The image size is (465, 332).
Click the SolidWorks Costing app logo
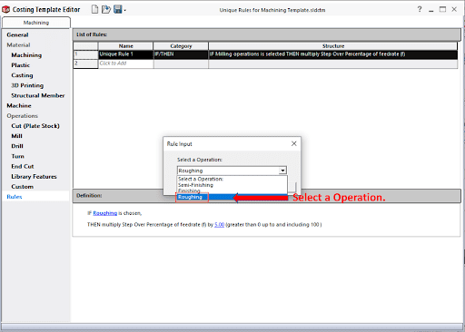[5, 10]
